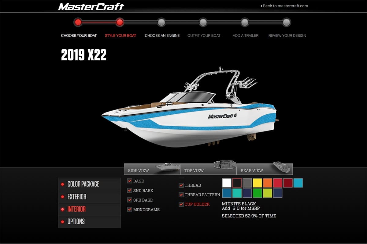367x244 pixels.
Task: Choose the bright green color swatch
Action: pyautogui.click(x=257, y=193)
